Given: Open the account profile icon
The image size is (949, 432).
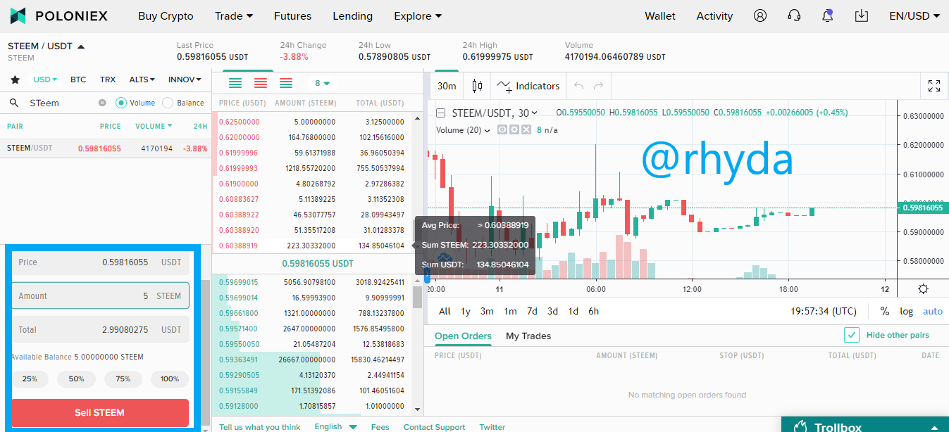Looking at the screenshot, I should click(759, 15).
